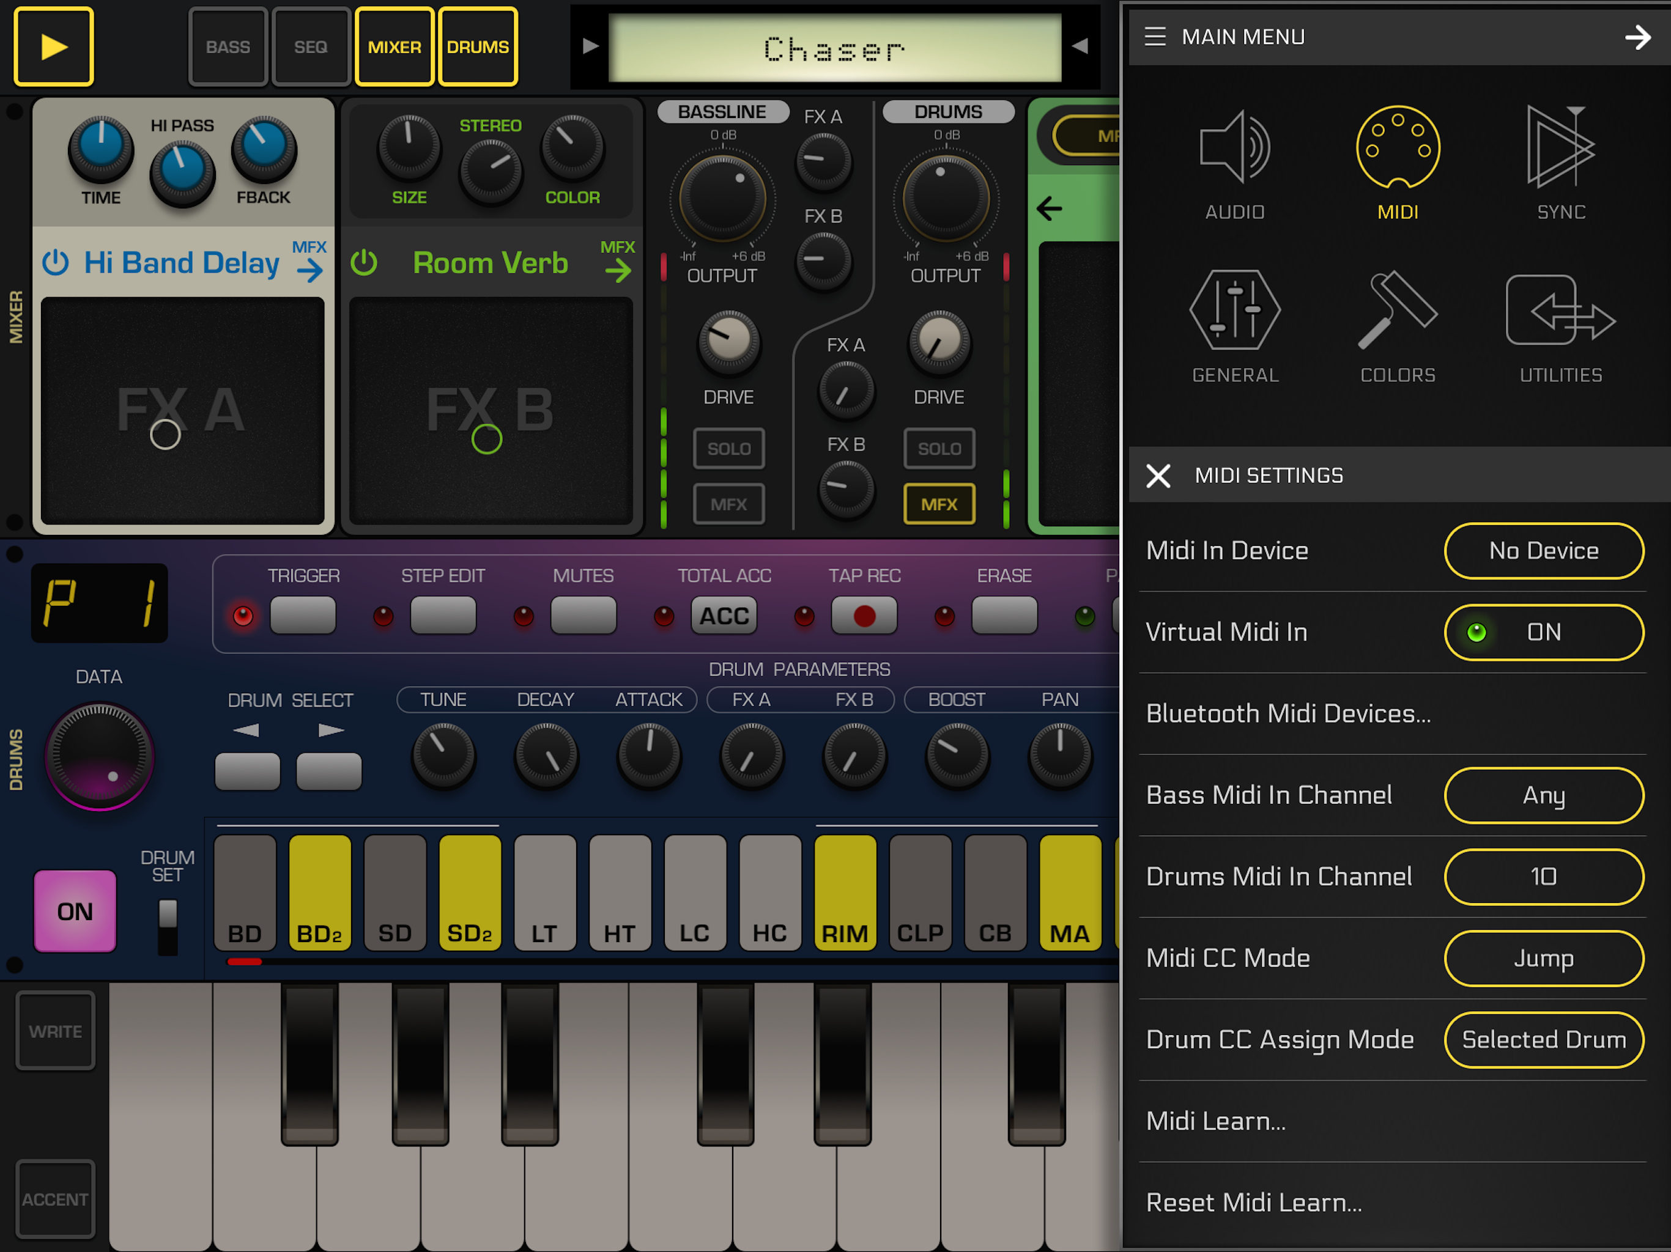Screen dimensions: 1671x1252
Task: Change the Drums Midi In Channel value
Action: [1543, 877]
